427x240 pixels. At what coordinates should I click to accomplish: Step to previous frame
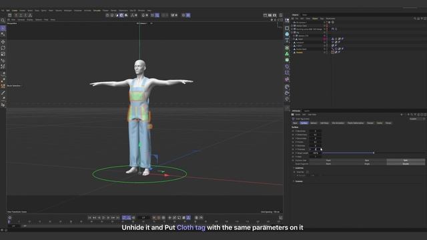tap(99, 218)
